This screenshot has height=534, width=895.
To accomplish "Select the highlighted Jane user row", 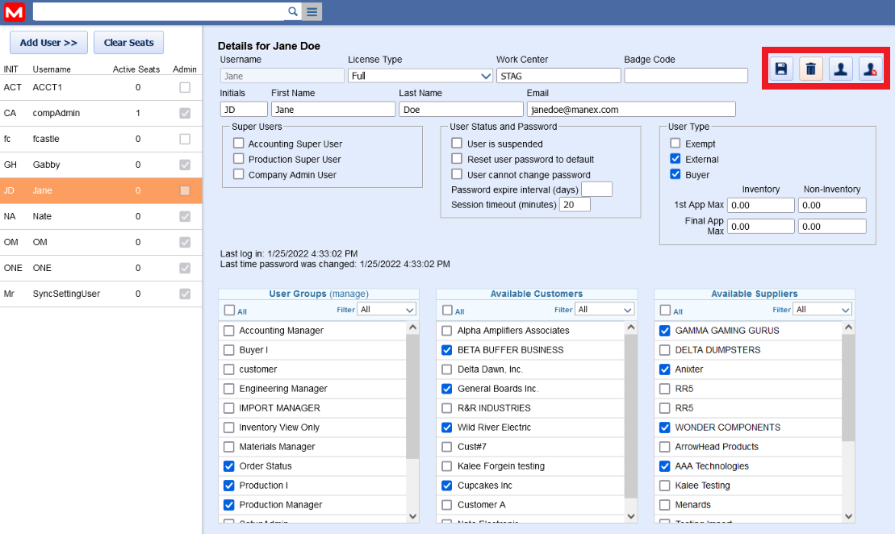I will tap(101, 190).
